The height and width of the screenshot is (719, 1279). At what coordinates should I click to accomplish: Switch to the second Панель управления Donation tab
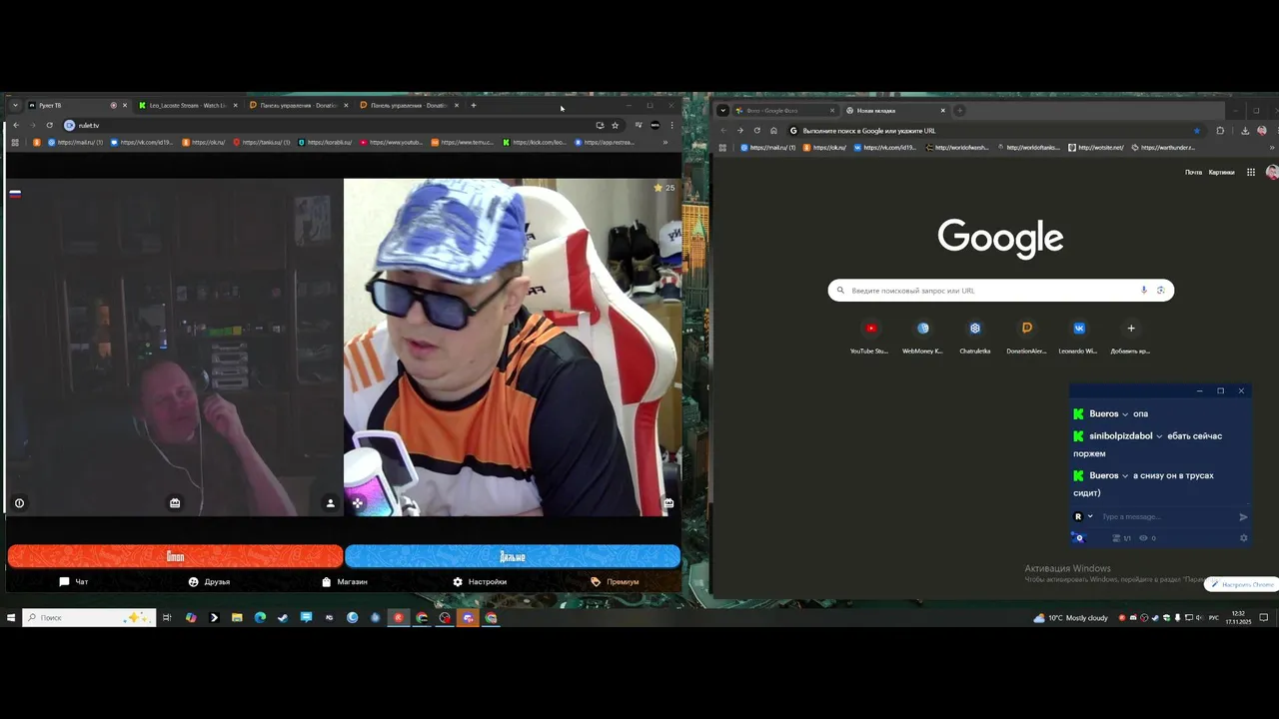point(408,105)
